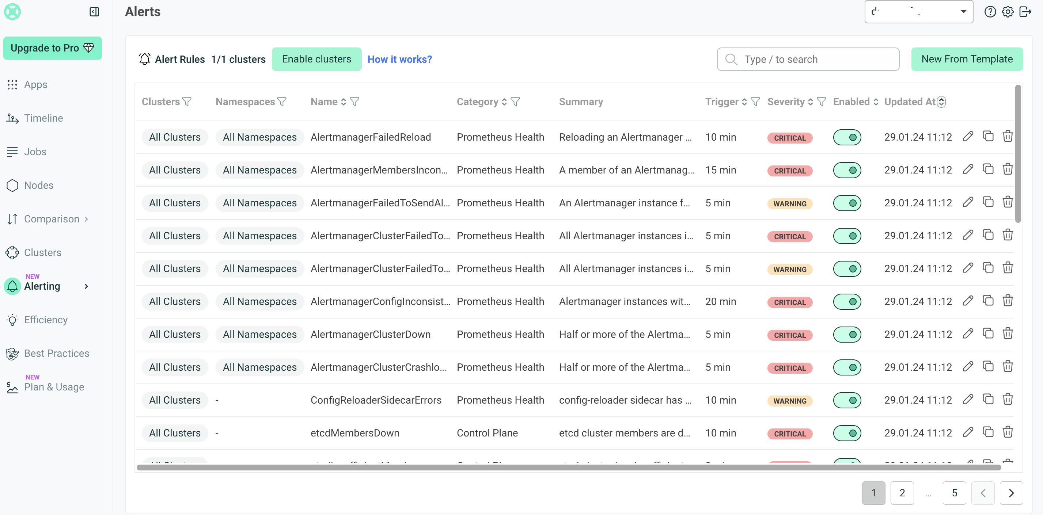This screenshot has height=515, width=1043.
Task: Filter by Severity column funnel icon
Action: (822, 102)
